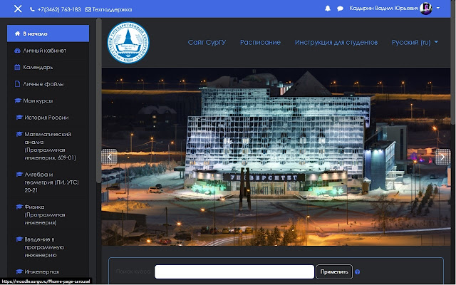
Task: Open notifications bell icon
Action: pos(328,9)
